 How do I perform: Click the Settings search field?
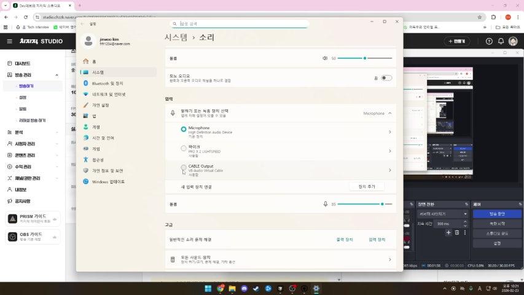pos(240,24)
